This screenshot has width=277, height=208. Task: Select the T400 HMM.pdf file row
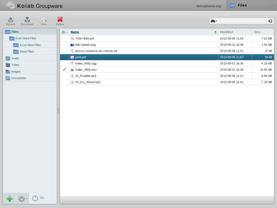click(138, 38)
